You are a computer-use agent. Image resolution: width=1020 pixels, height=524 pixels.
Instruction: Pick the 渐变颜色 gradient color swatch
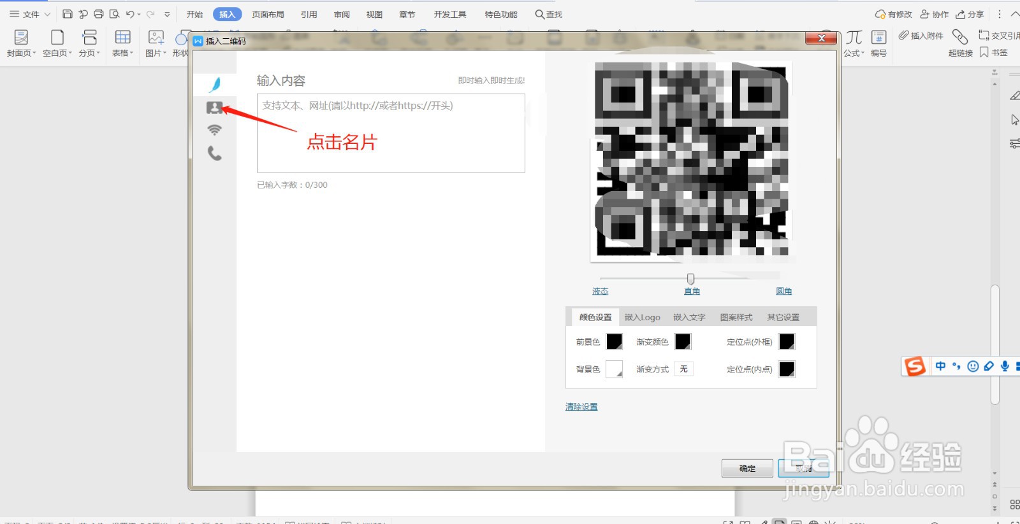pos(683,342)
